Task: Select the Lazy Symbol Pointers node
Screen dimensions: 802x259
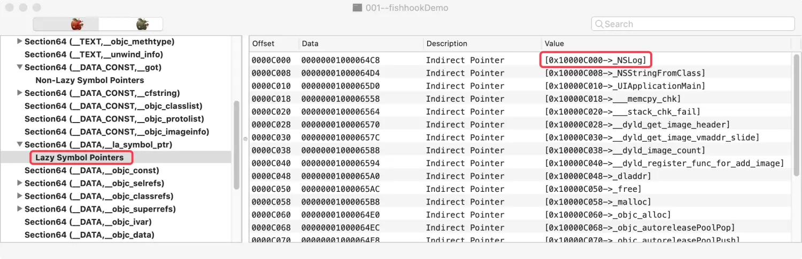Action: (x=79, y=158)
